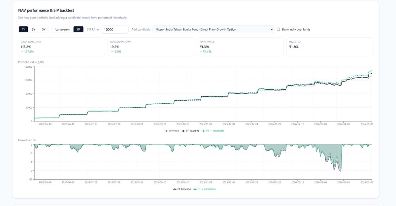
Task: Choose Lump-sum investment mode
Action: (62, 29)
